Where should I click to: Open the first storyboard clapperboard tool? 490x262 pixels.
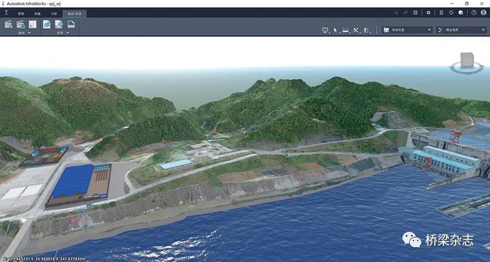(9, 25)
